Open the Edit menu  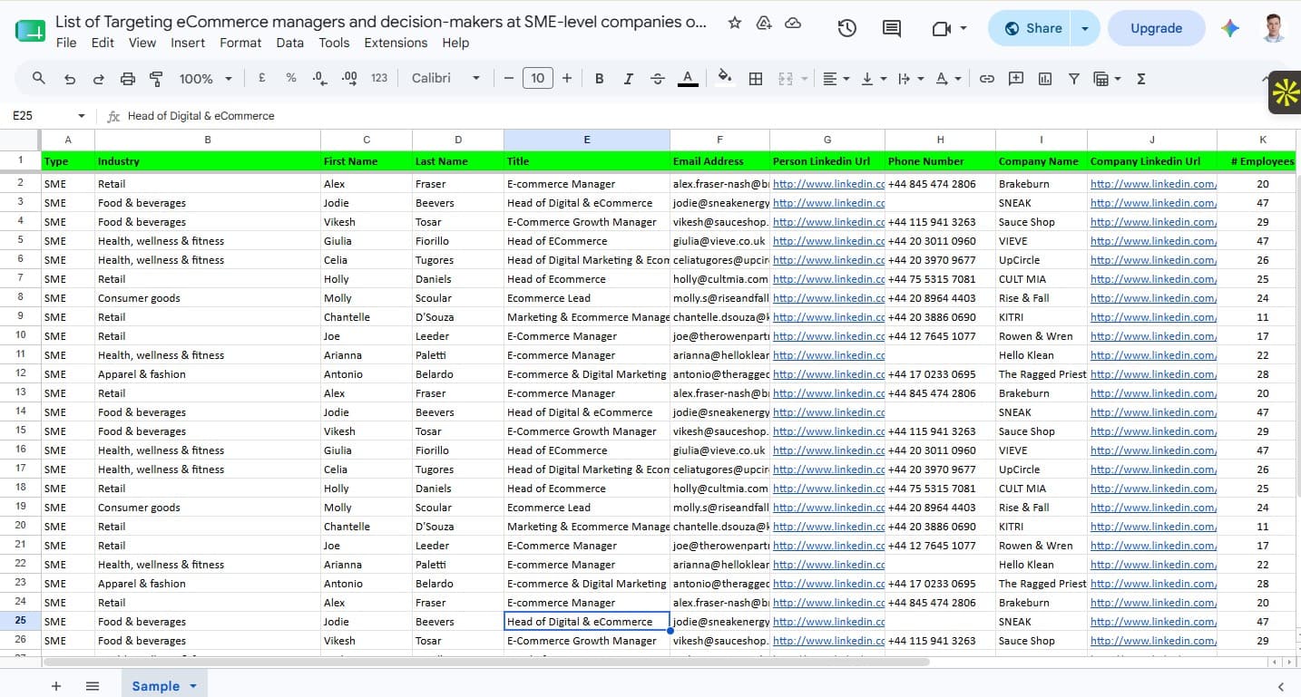(103, 43)
